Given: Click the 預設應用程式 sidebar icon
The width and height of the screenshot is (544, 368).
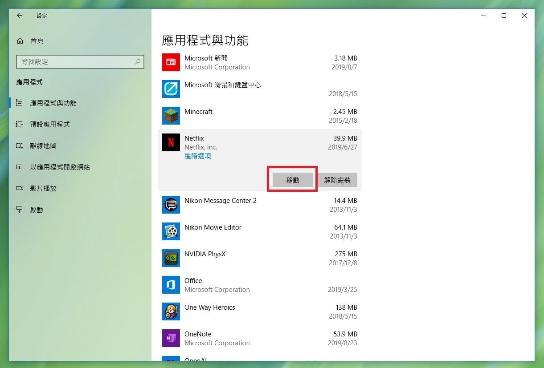Looking at the screenshot, I should pos(20,124).
